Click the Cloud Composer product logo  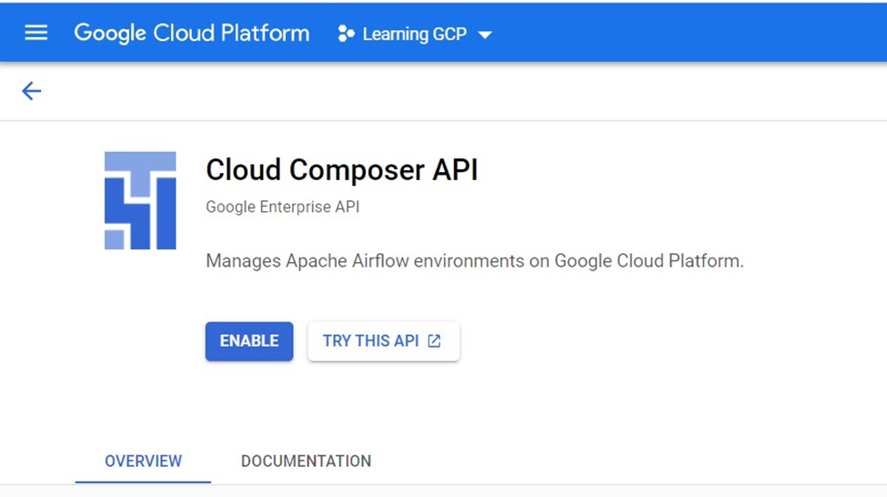click(140, 200)
